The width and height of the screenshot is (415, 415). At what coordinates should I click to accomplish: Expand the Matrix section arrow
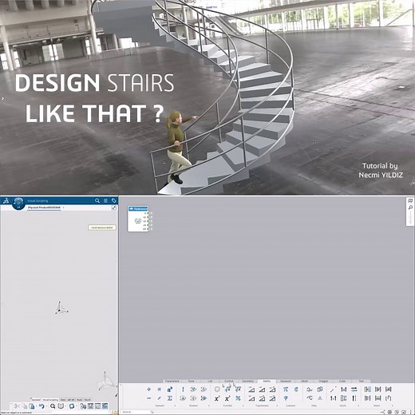click(393, 405)
